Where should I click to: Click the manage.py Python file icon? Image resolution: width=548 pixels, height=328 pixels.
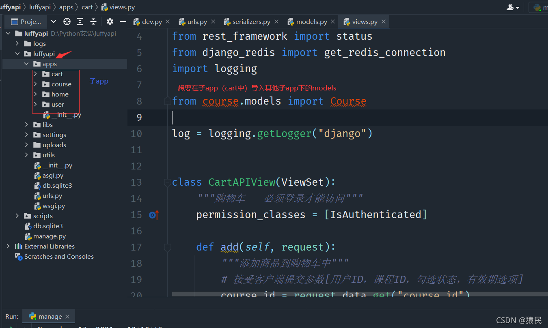pyautogui.click(x=28, y=236)
